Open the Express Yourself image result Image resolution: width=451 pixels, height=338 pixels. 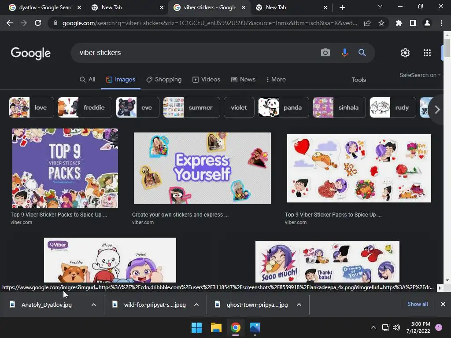[202, 168]
